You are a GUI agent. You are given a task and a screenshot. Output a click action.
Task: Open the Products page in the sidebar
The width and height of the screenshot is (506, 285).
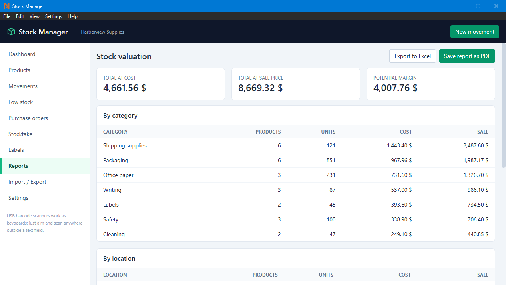(45, 70)
